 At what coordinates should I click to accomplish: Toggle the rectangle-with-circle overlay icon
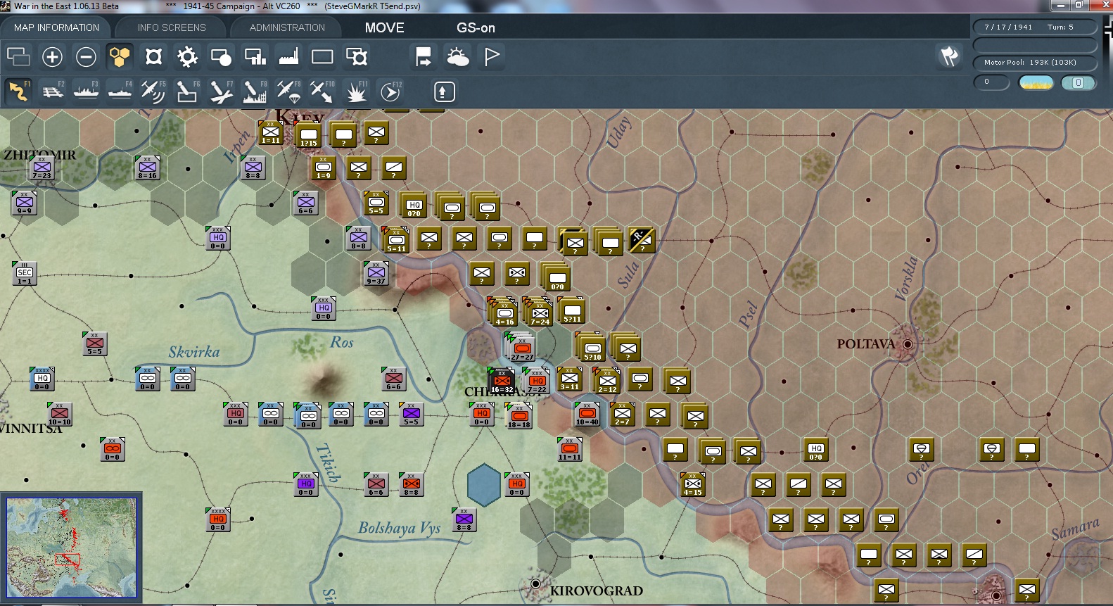point(221,56)
